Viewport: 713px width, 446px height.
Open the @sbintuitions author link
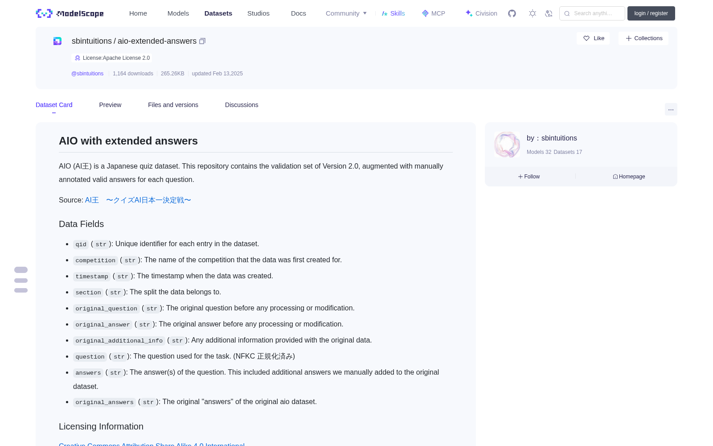coord(87,74)
